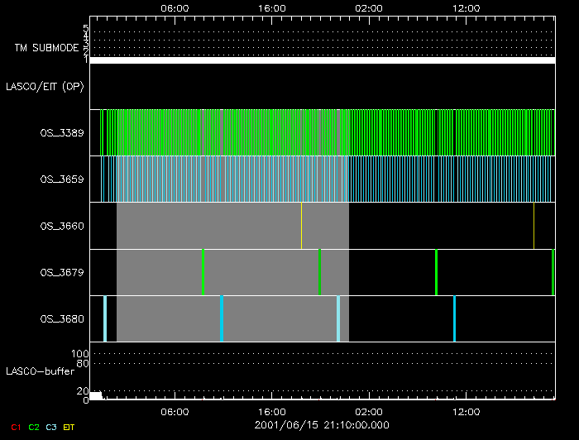Click the TM SUBMODE label
The width and height of the screenshot is (579, 440).
point(45,47)
